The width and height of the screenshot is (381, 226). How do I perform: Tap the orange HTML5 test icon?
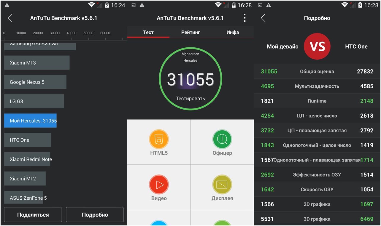click(159, 139)
